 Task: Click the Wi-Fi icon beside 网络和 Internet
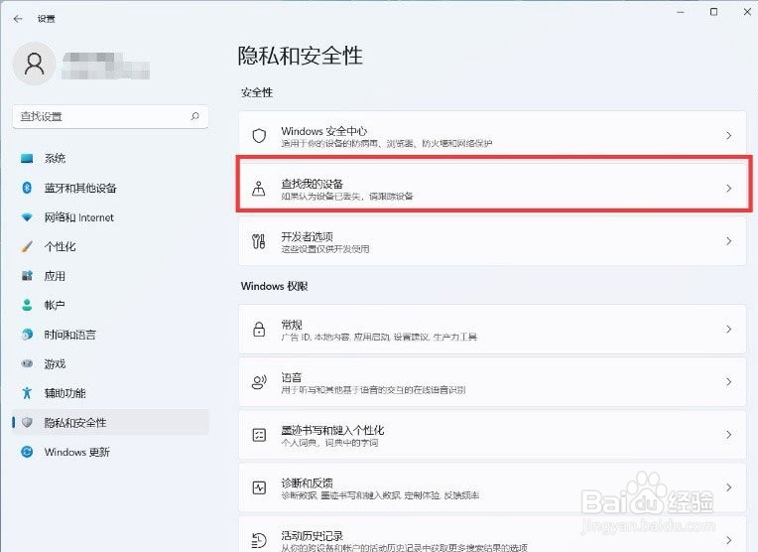point(27,217)
